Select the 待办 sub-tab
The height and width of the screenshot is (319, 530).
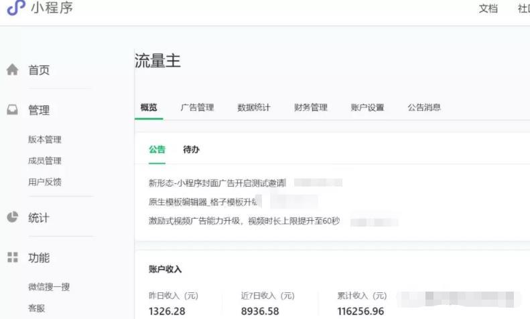click(191, 149)
